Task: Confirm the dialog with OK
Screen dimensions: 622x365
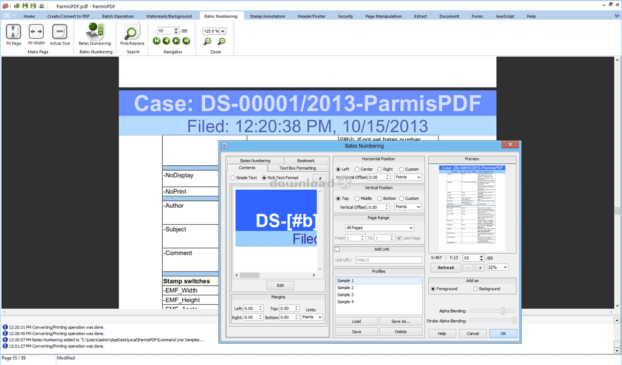Action: click(503, 333)
